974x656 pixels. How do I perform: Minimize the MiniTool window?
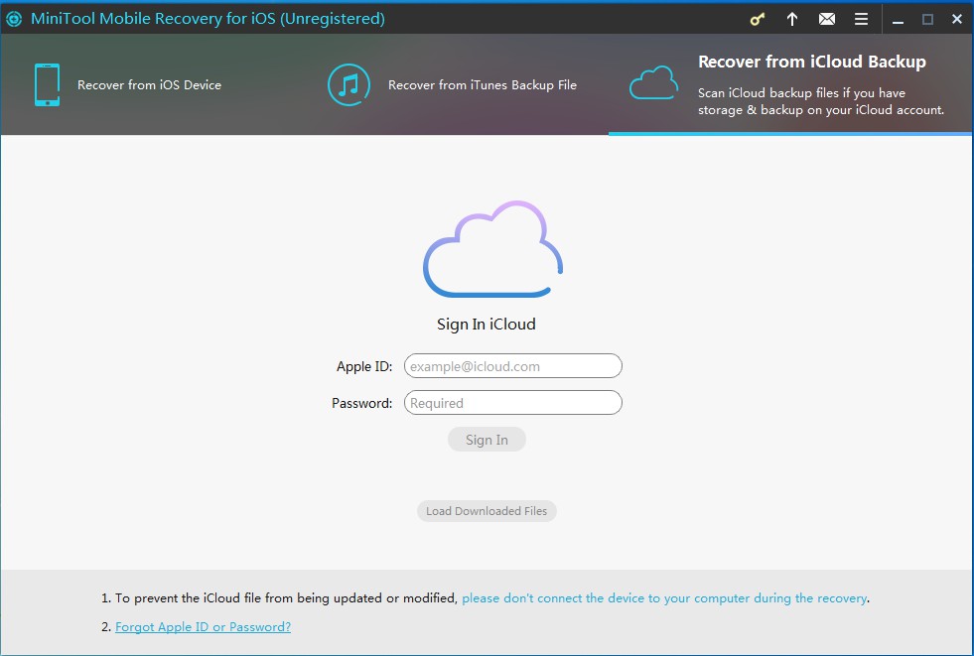(x=898, y=21)
